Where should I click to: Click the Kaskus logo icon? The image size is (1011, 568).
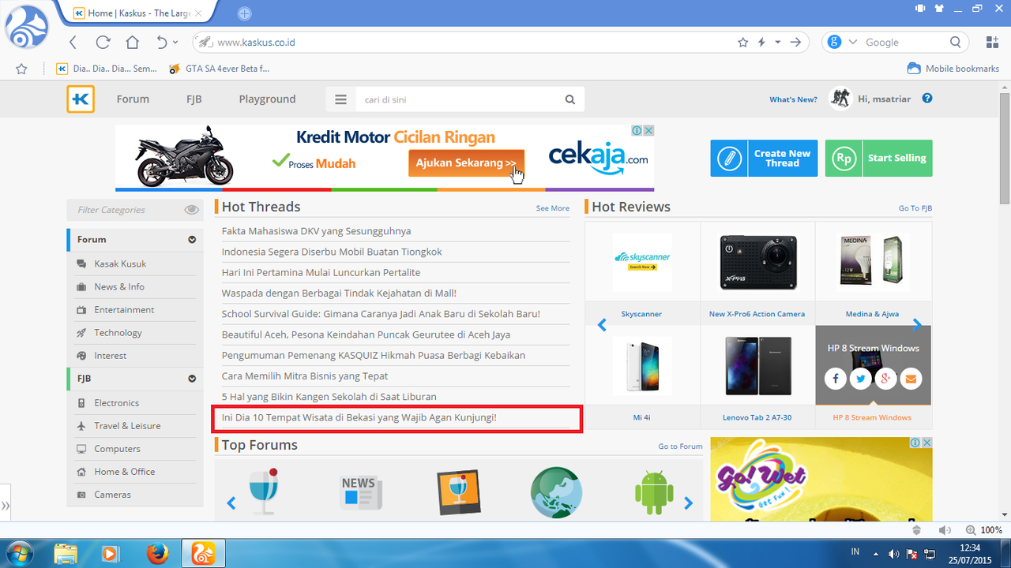81,99
